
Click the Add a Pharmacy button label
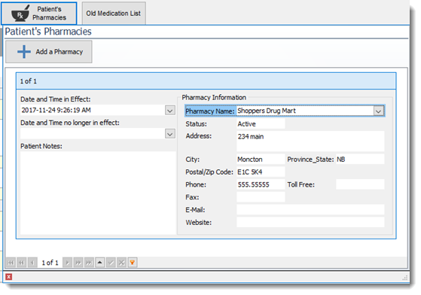coord(59,52)
